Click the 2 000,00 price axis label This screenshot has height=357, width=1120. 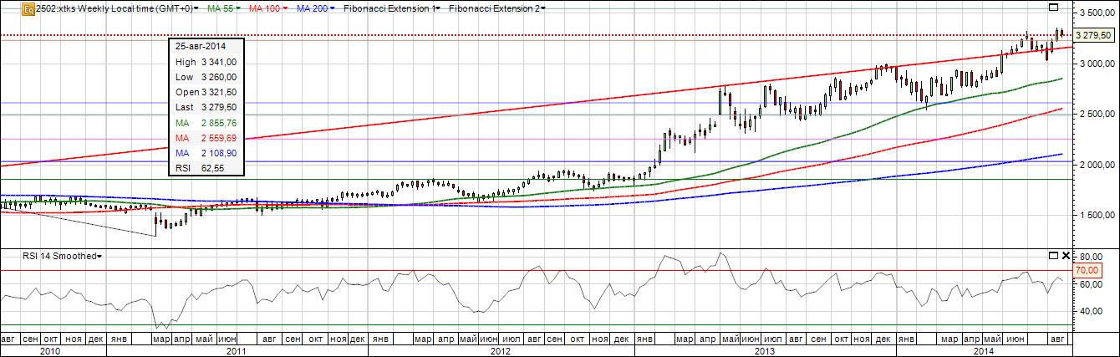point(1099,165)
